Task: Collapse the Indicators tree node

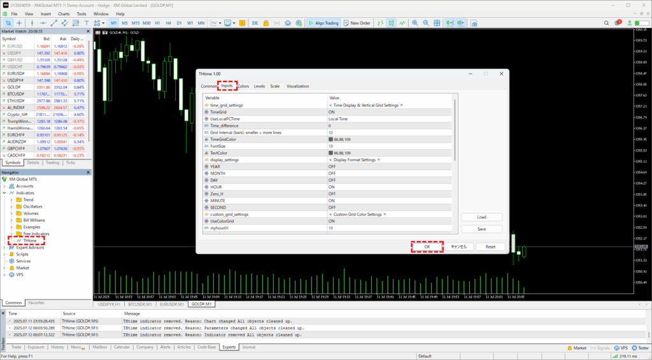Action: coord(4,193)
